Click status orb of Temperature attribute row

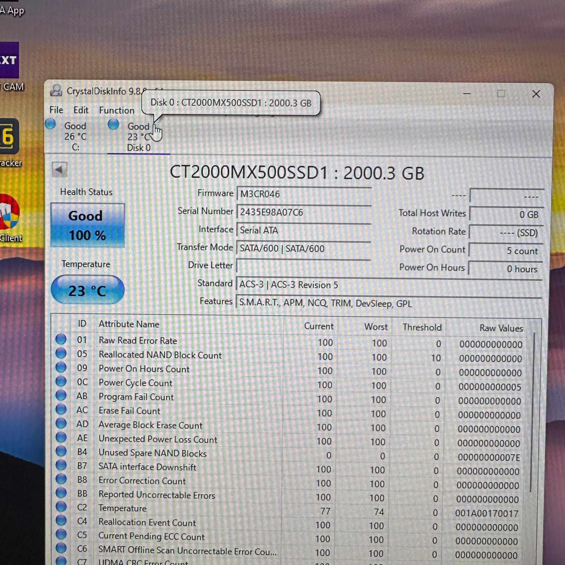[61, 507]
